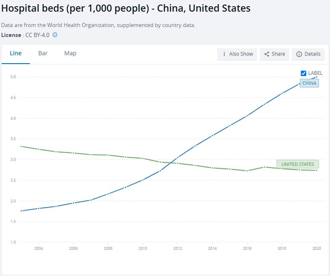Switch to the Bar tab
Viewport: 330px width, 276px height.
pos(43,53)
